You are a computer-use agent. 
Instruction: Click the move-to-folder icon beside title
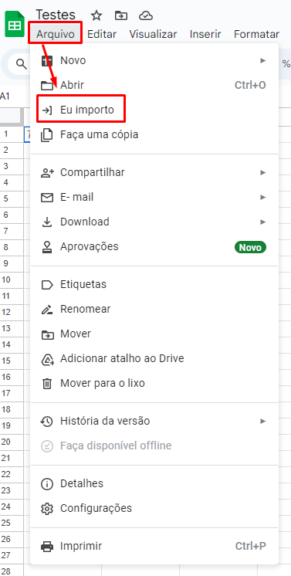pyautogui.click(x=121, y=15)
